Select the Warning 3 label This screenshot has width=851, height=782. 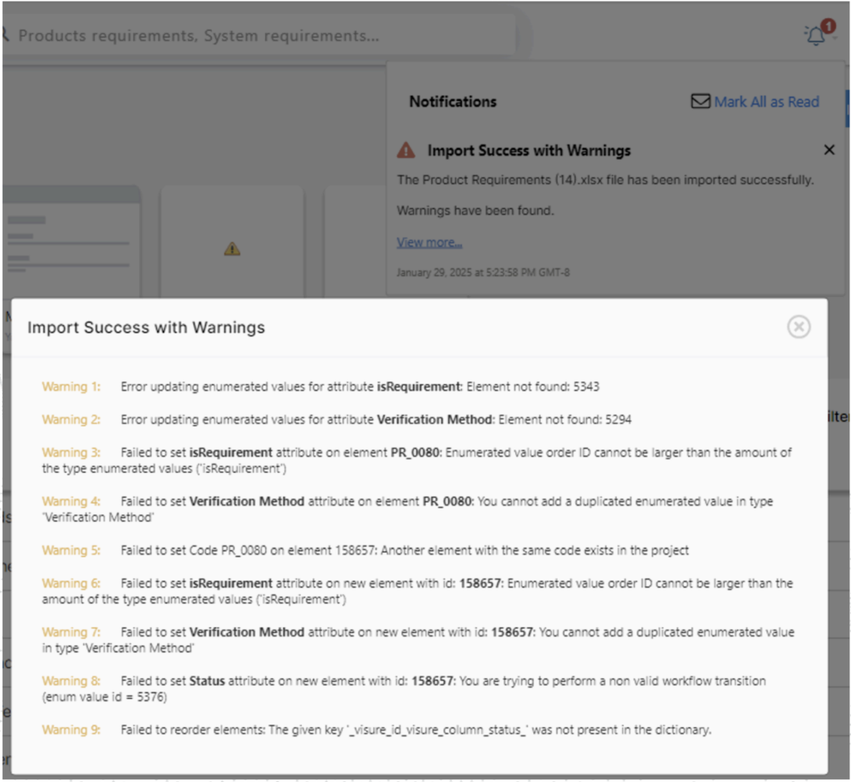point(71,452)
